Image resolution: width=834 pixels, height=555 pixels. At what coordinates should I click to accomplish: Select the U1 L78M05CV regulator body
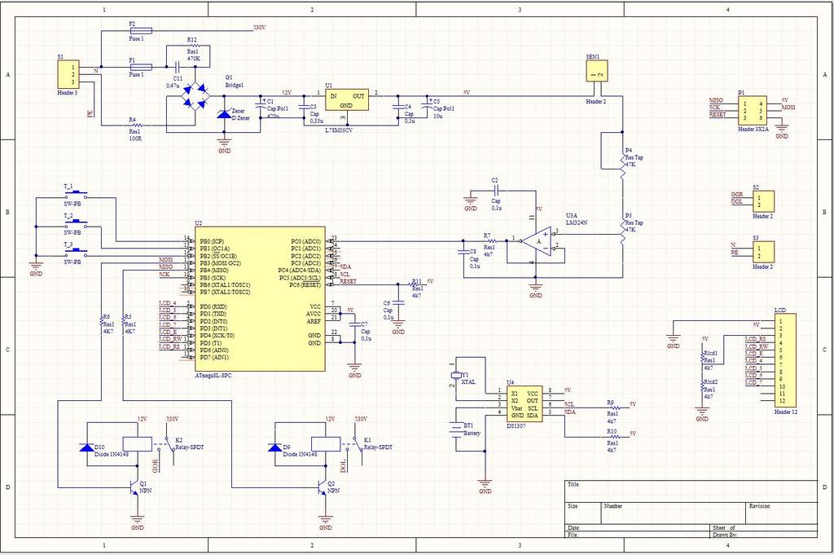tap(347, 100)
